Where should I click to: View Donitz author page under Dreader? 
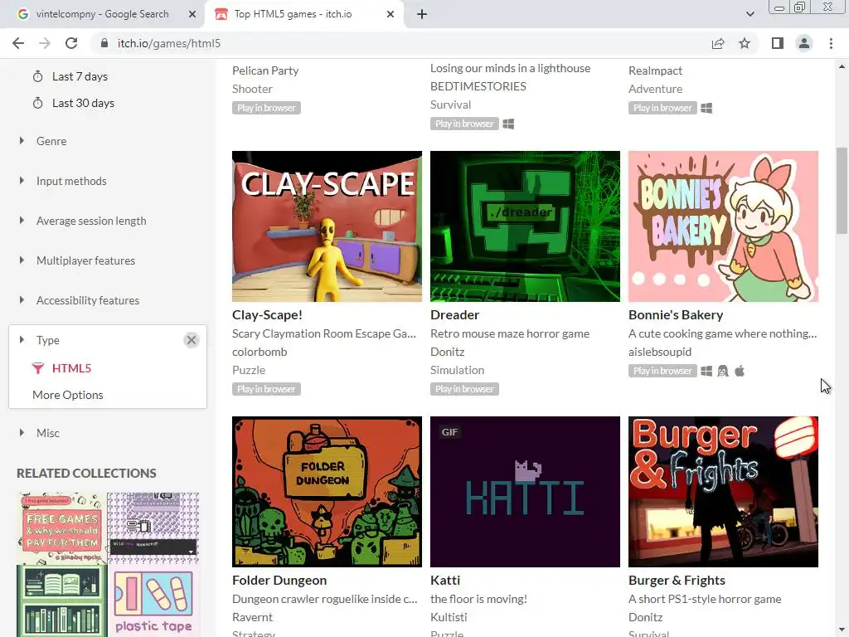pos(447,352)
